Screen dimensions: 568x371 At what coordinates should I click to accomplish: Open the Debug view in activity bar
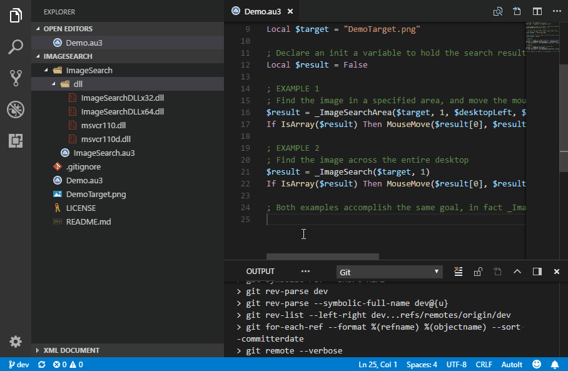click(16, 109)
